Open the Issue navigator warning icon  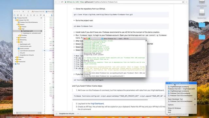click(27, 15)
